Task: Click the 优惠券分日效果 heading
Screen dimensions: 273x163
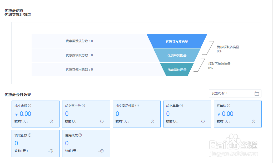Action: click(18, 95)
